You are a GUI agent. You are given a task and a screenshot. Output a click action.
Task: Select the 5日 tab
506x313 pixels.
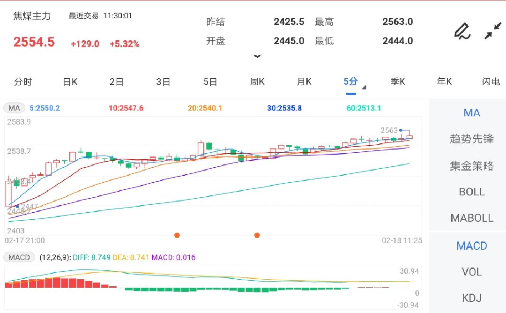(x=210, y=82)
